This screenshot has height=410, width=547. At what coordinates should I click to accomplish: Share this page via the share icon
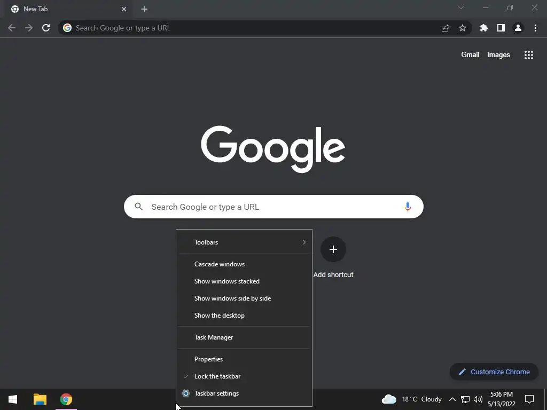coord(446,28)
